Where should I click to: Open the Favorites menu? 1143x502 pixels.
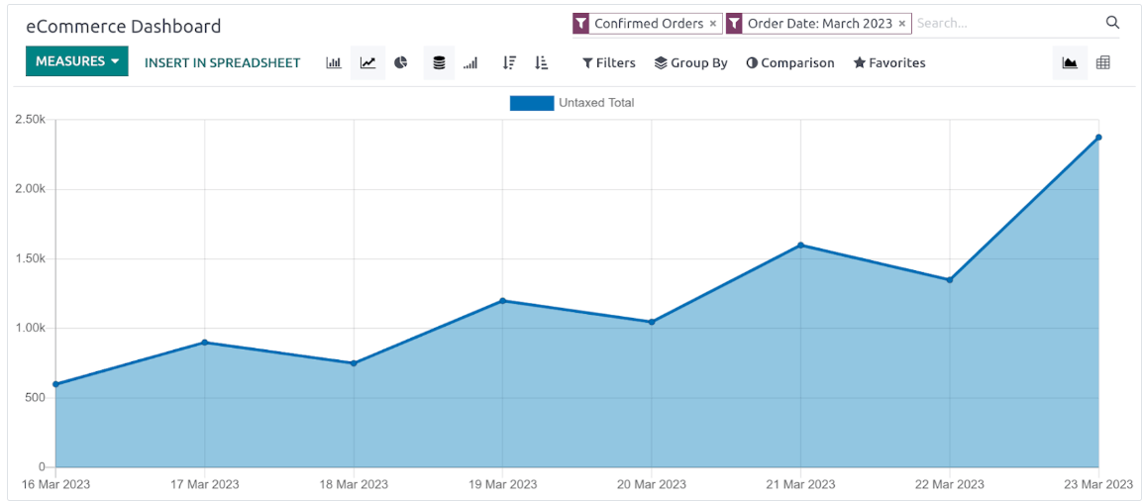coord(889,62)
